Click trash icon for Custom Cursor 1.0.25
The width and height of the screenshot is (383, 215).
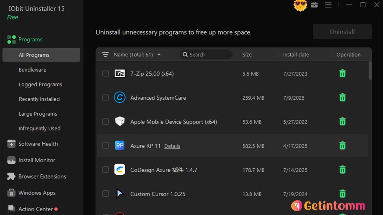pos(343,194)
